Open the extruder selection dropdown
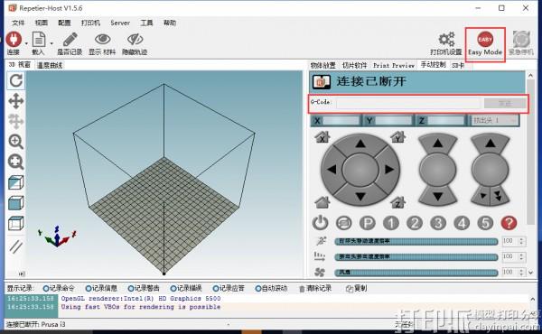The image size is (542, 334). click(494, 120)
